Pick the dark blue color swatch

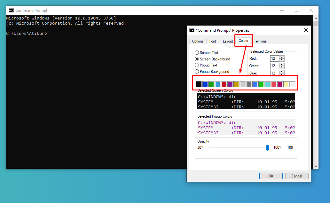click(x=205, y=84)
